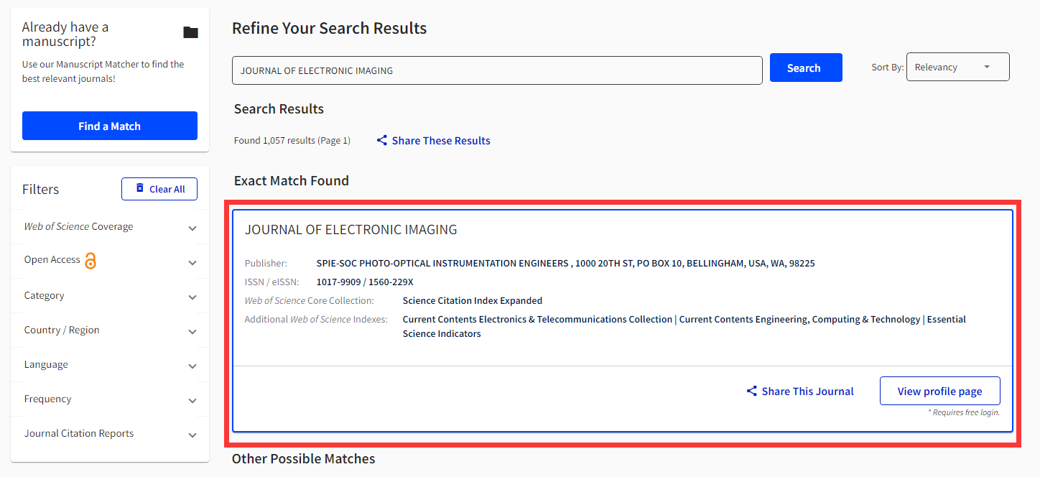Click the share icon next to Share These Results

(382, 141)
